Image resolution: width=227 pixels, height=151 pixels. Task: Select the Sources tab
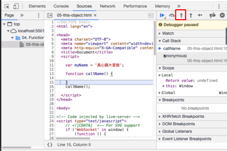pos(84,6)
